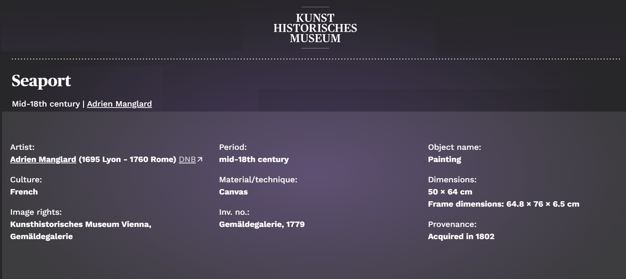Click the Period value 'mid-18th century'

[254, 159]
